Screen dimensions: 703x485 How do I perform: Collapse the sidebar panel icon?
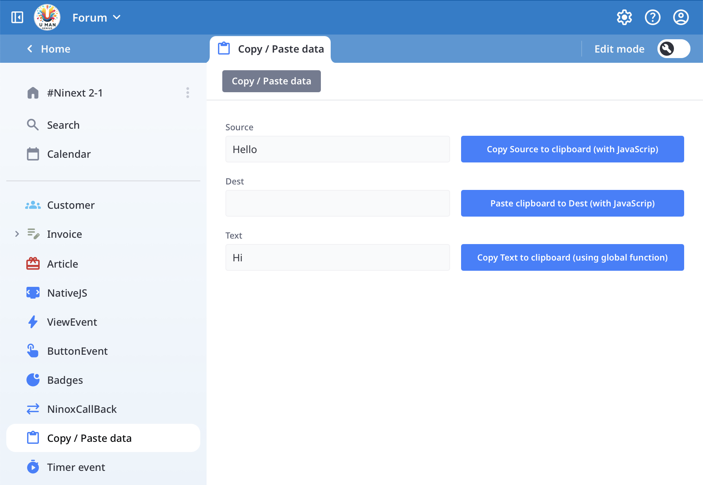pos(17,17)
